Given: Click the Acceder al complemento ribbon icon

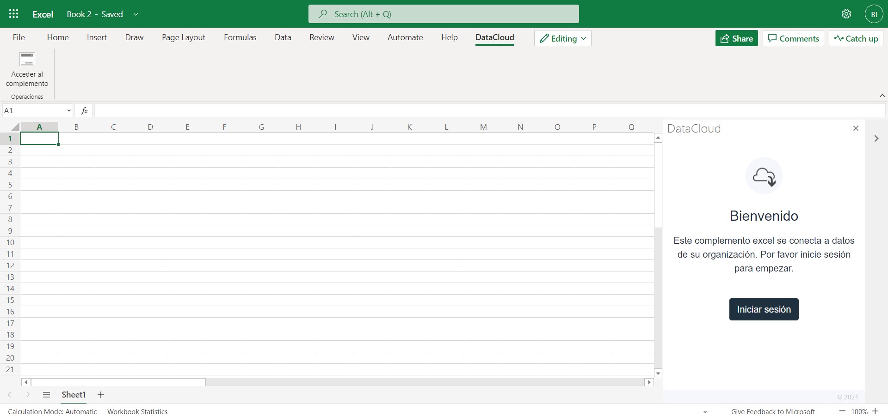Looking at the screenshot, I should pos(27,59).
